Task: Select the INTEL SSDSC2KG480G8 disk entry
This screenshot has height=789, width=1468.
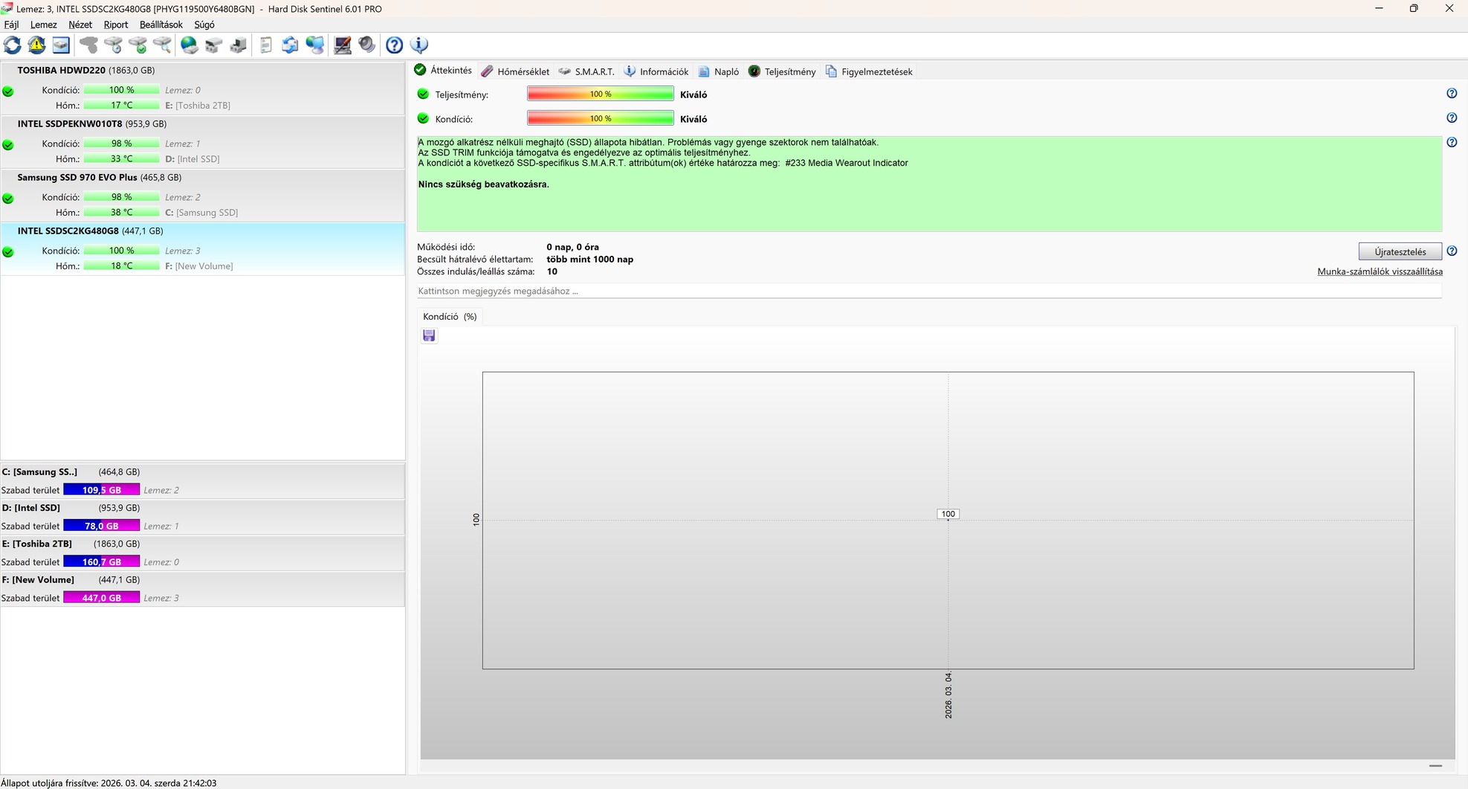Action: pos(203,248)
